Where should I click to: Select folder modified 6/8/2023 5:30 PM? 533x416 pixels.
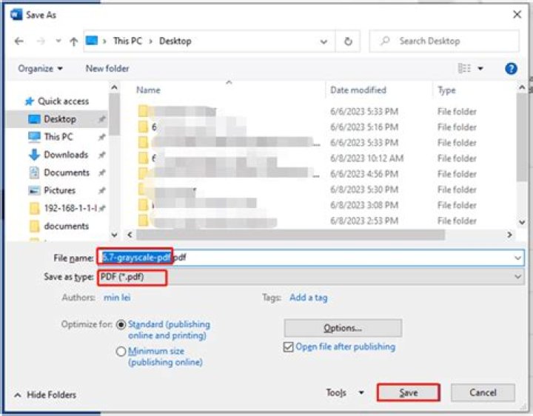(308, 189)
